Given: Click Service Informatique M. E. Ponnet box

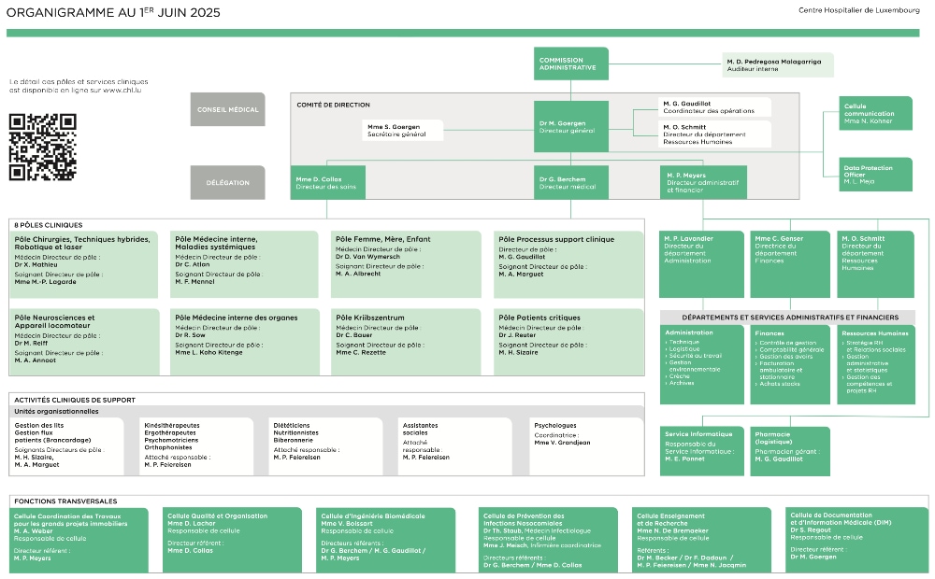Looking at the screenshot, I should 702,451.
